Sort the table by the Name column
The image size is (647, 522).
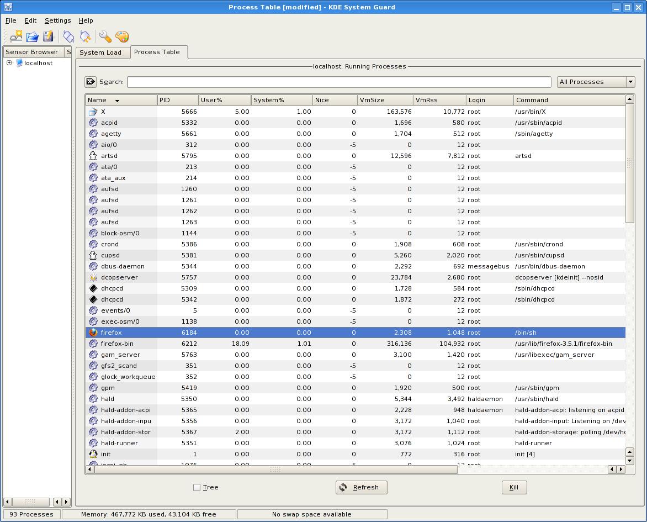pyautogui.click(x=121, y=100)
